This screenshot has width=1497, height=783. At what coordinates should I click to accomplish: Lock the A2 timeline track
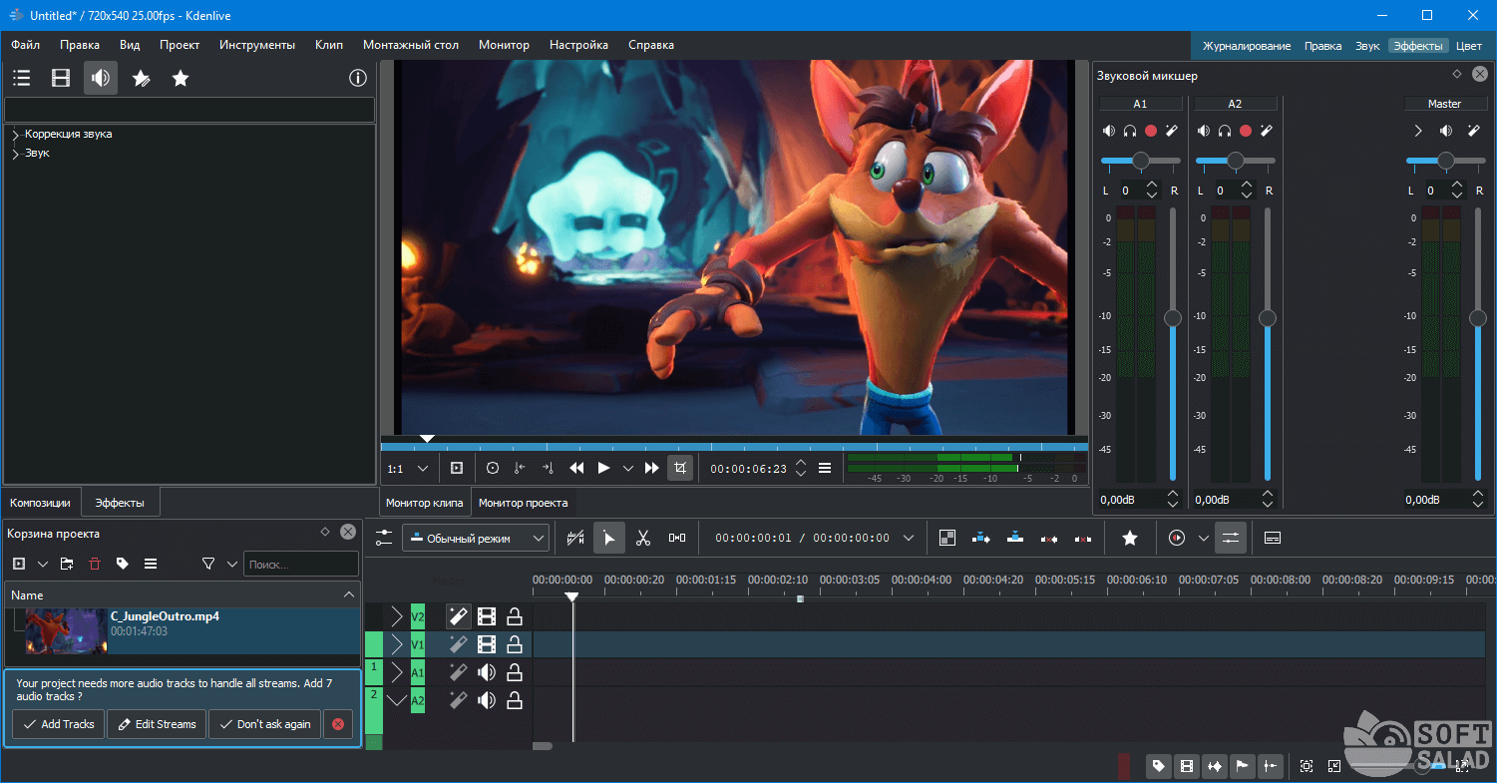coord(514,700)
